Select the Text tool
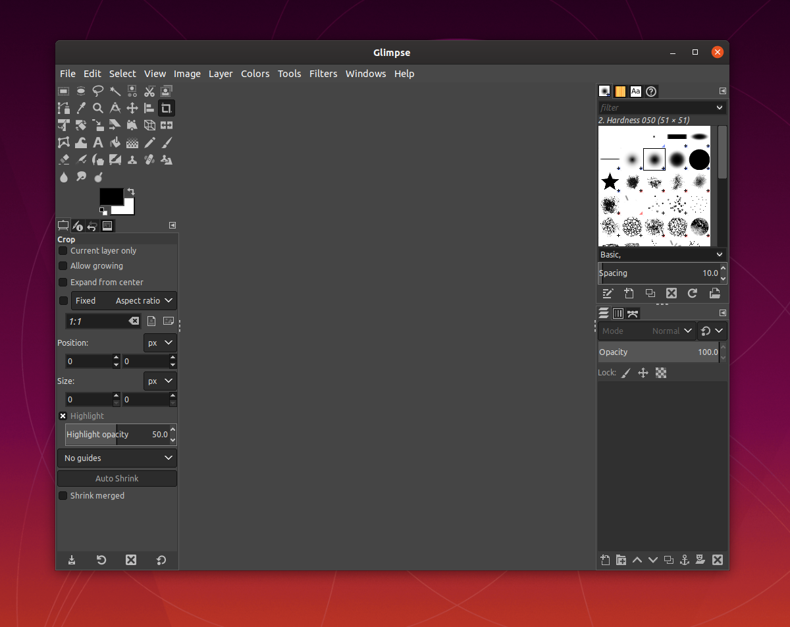Viewport: 790px width, 627px height. (x=98, y=142)
